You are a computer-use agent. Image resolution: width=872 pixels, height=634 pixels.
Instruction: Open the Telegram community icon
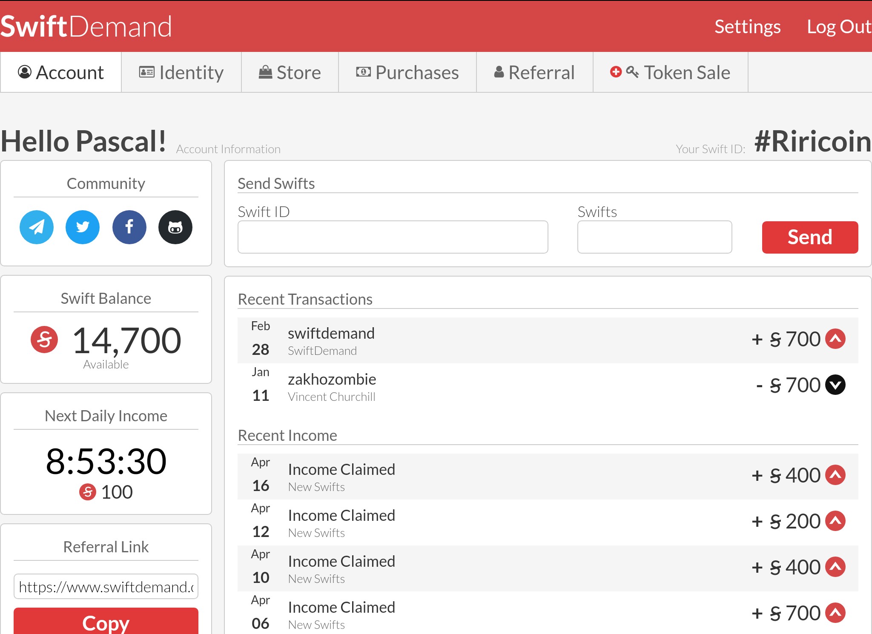[37, 227]
